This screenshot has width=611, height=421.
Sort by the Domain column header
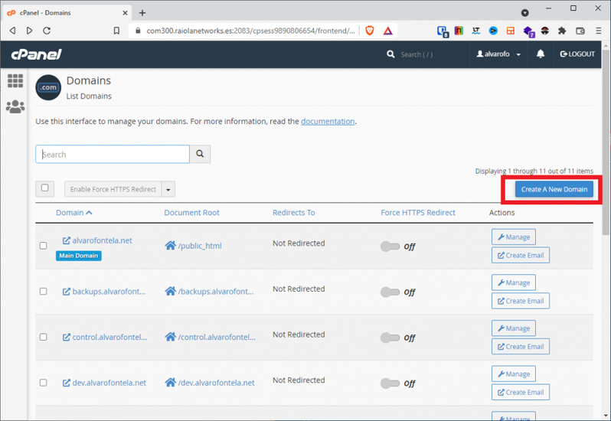74,213
